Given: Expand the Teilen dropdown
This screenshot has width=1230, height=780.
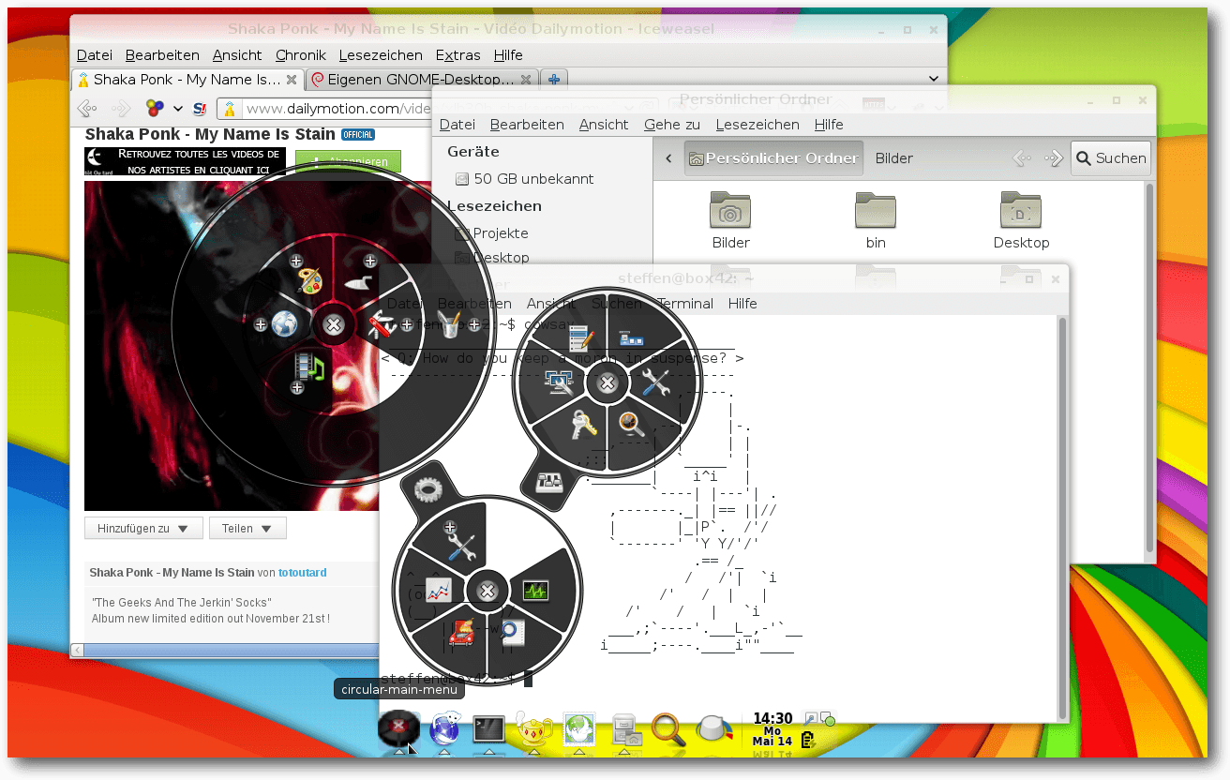Looking at the screenshot, I should 247,529.
